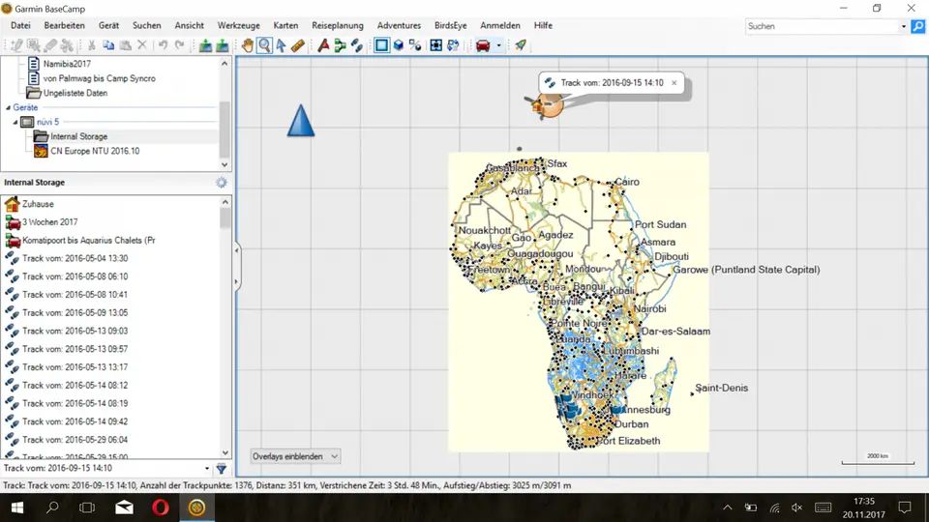
Task: Open the Reiseplanung menu
Action: coord(338,25)
